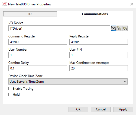Select the User Number input box

38,55
